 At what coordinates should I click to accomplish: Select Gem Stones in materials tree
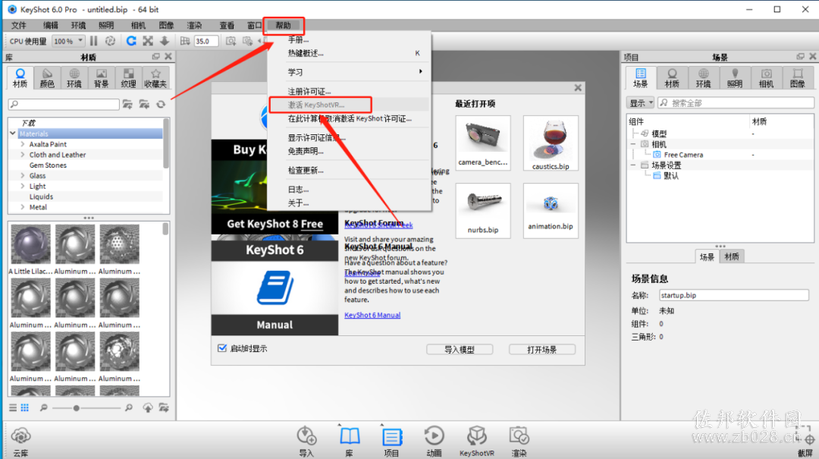coord(48,165)
